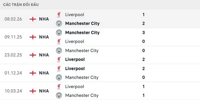Viewport: 200px width, 100px height.
Task: Click Liverpool crest in the 08.02.26 match
Action: click(x=59, y=14)
